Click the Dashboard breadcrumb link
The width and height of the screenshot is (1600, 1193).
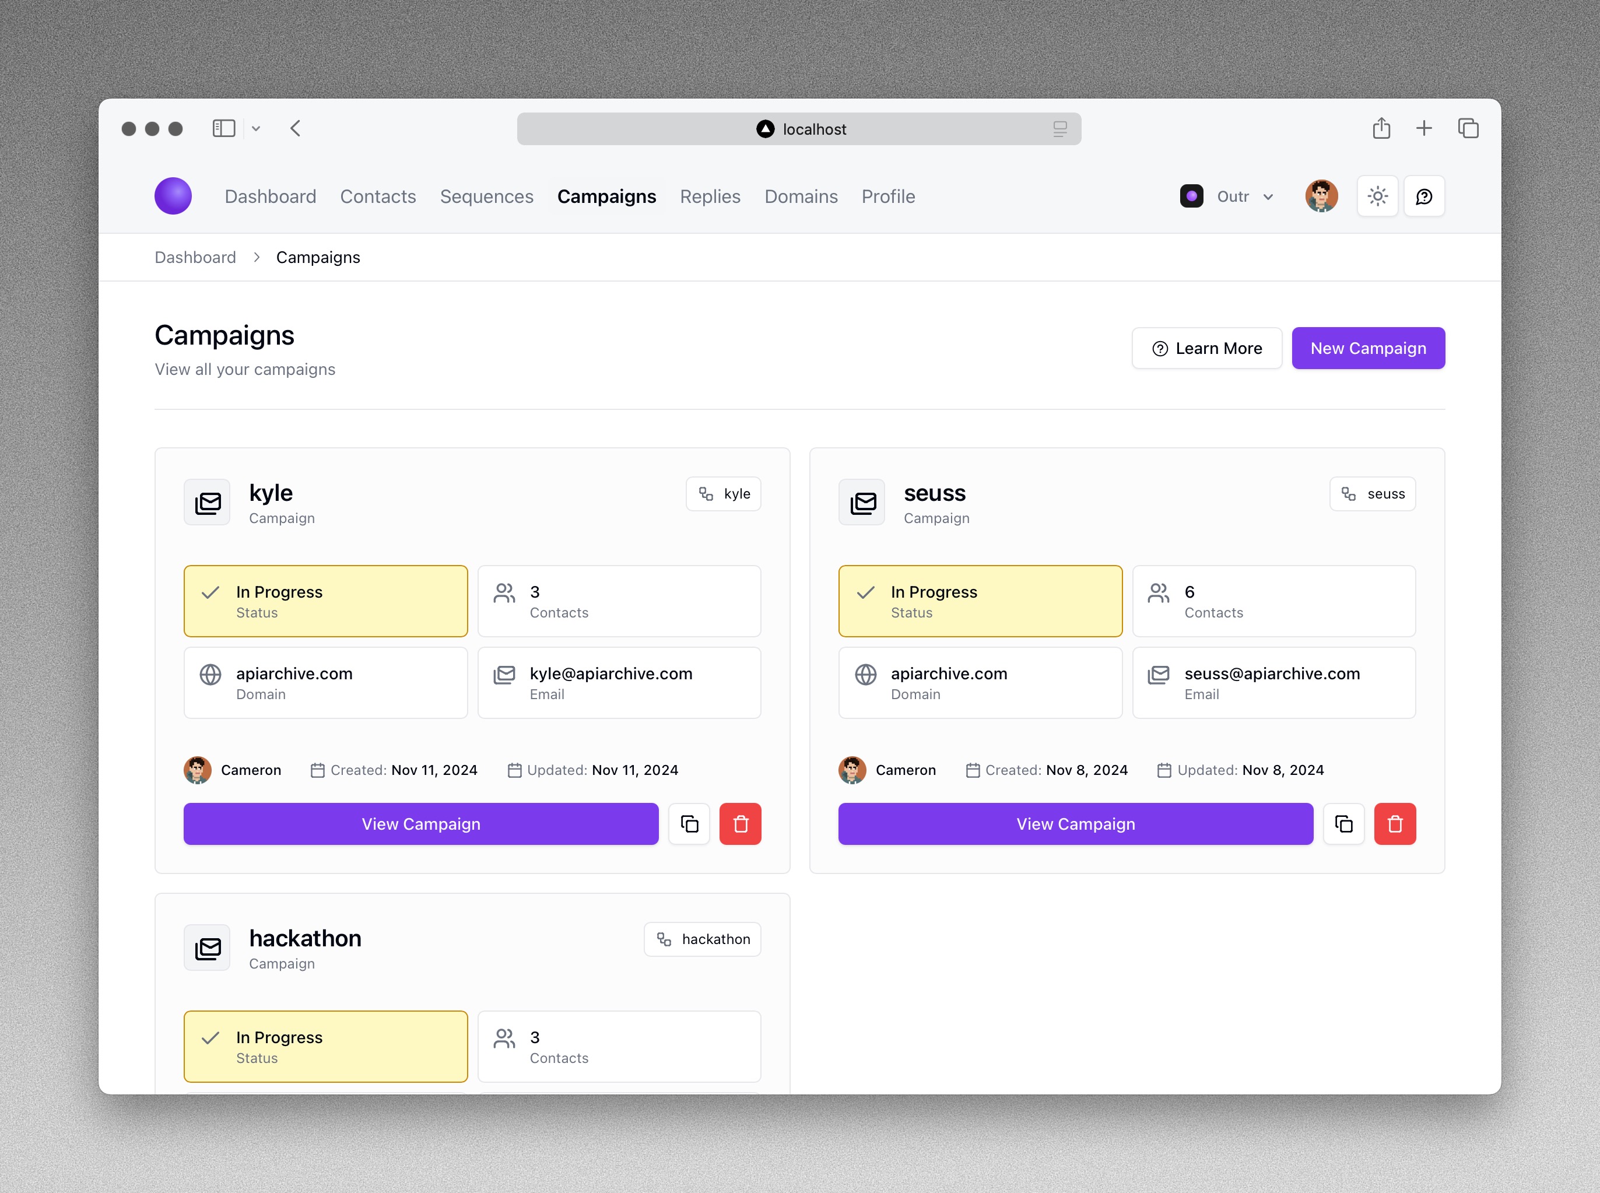pos(195,257)
